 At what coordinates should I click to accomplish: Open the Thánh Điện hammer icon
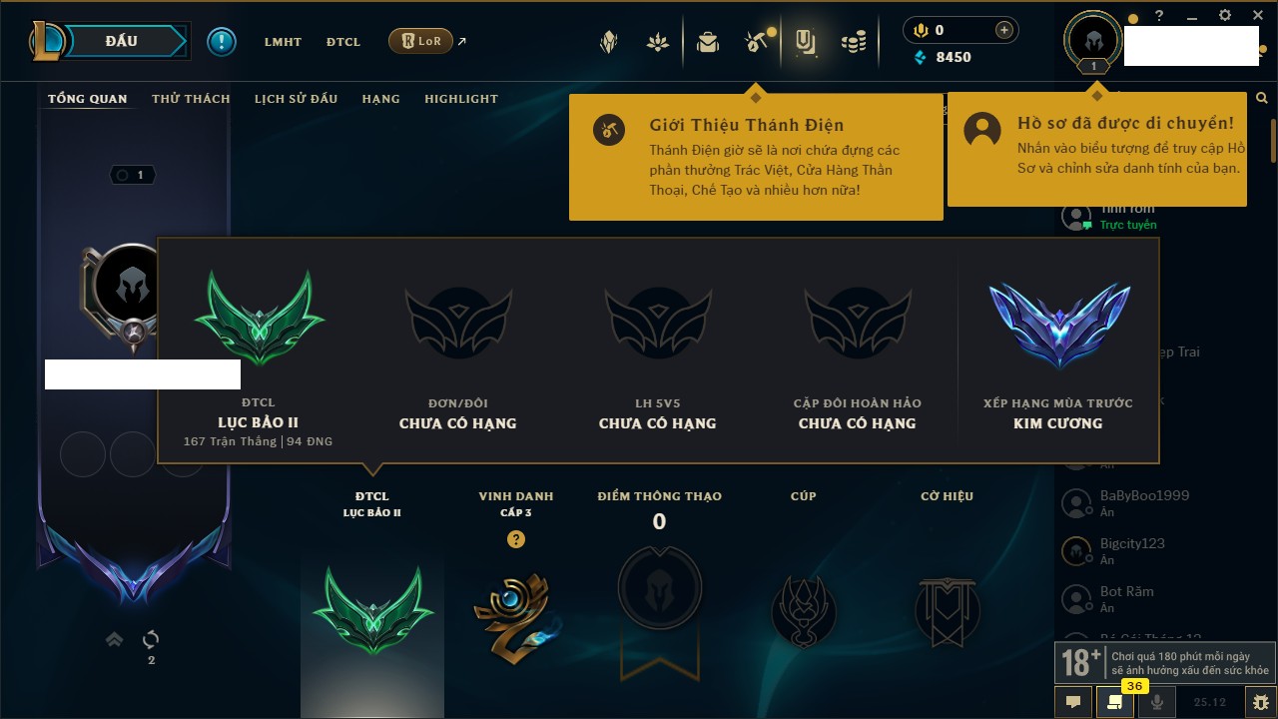pyautogui.click(x=756, y=42)
